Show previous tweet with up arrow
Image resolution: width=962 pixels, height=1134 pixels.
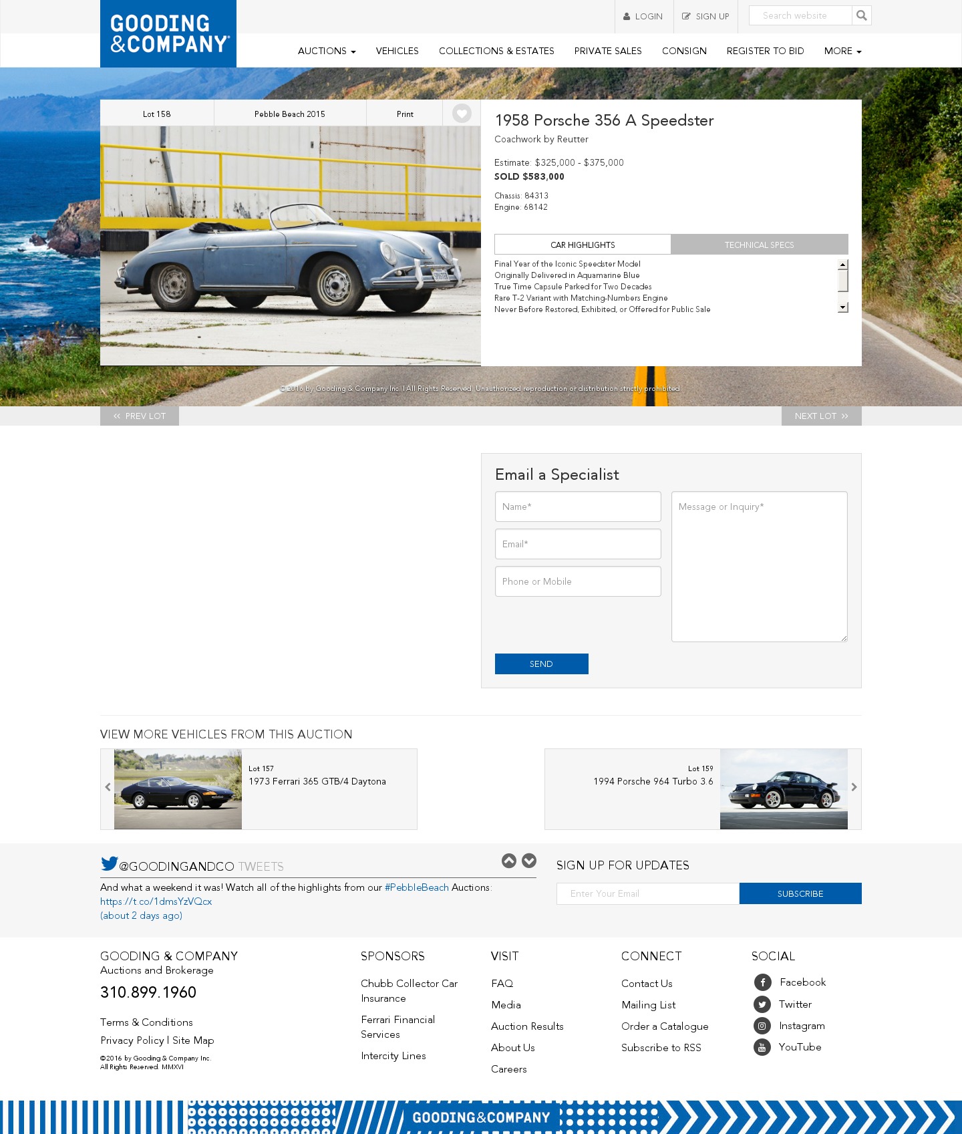509,861
